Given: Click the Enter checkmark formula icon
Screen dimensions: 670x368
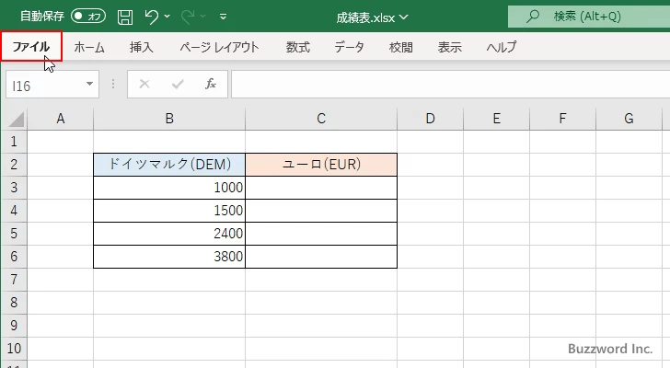Looking at the screenshot, I should [x=178, y=84].
